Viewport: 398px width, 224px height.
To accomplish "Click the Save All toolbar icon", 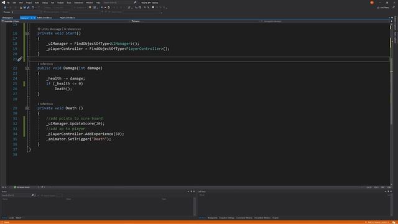I will [x=28, y=7].
